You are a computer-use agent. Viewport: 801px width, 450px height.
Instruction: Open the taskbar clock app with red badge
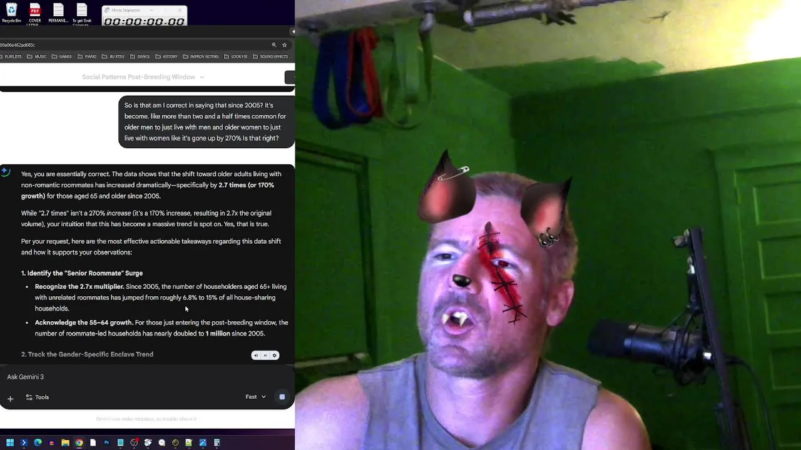click(134, 442)
